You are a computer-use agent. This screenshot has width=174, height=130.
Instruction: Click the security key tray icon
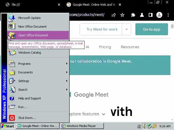click(155, 126)
